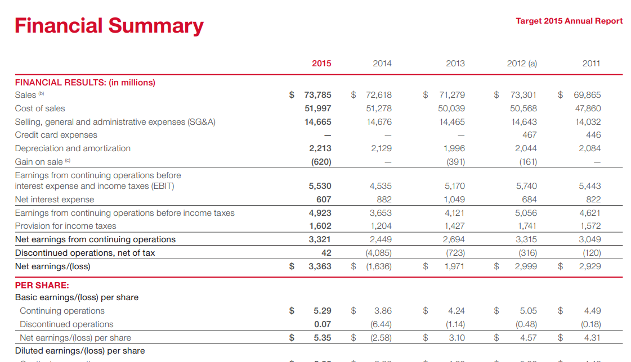Image resolution: width=631 pixels, height=362 pixels.
Task: Click 2011 net earnings per share 4.31
Action: click(592, 338)
